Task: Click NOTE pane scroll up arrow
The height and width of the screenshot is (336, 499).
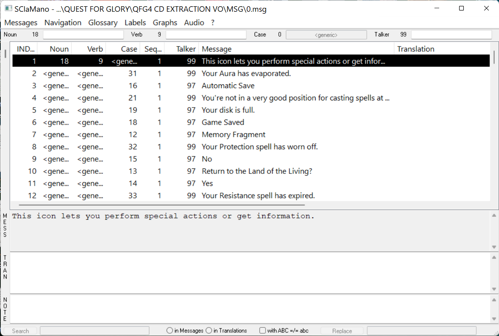Action: (494, 300)
